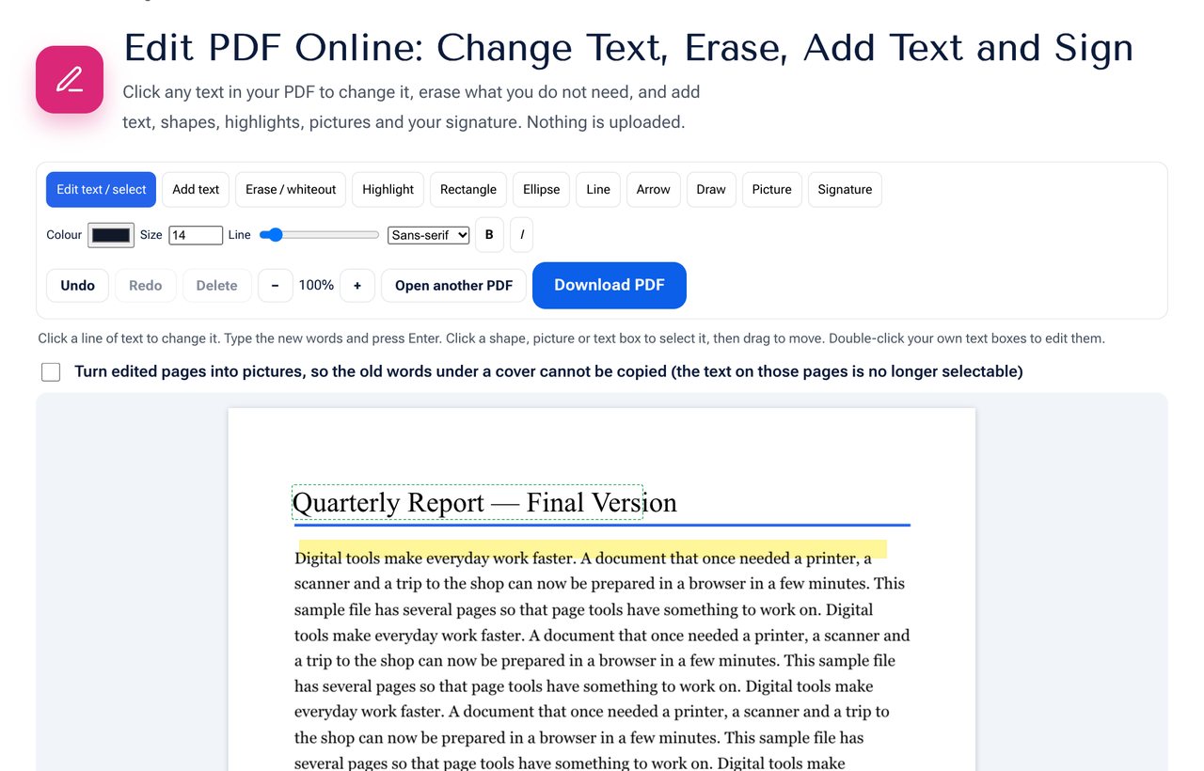Image resolution: width=1204 pixels, height=771 pixels.
Task: Select the Line drawing tool
Action: pyautogui.click(x=598, y=189)
